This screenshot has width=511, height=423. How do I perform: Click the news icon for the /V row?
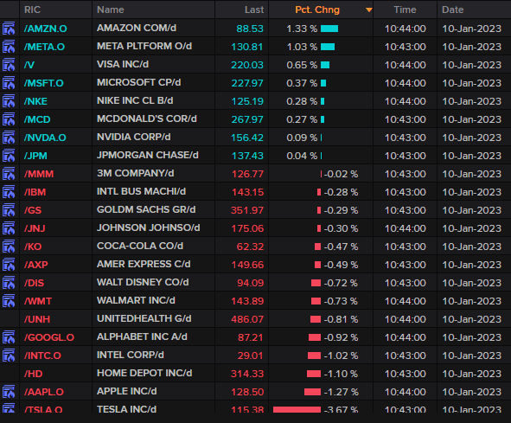(x=9, y=65)
